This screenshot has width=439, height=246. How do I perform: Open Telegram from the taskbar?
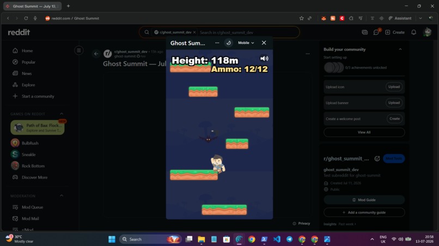(x=289, y=239)
